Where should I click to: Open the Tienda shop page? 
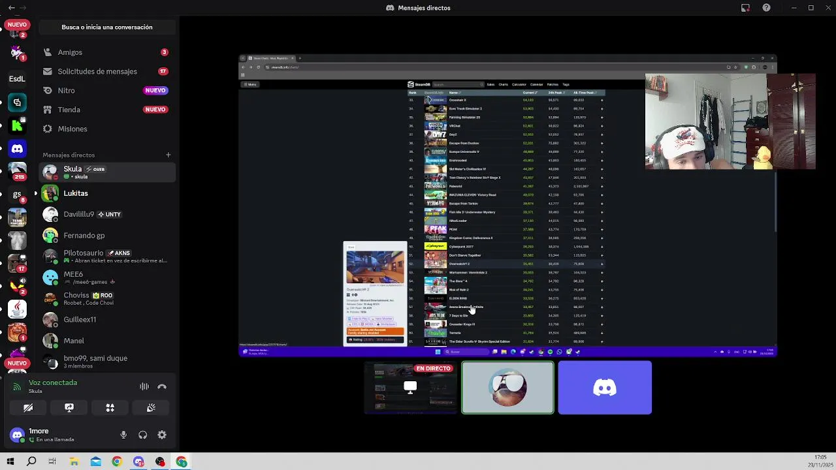point(106,110)
